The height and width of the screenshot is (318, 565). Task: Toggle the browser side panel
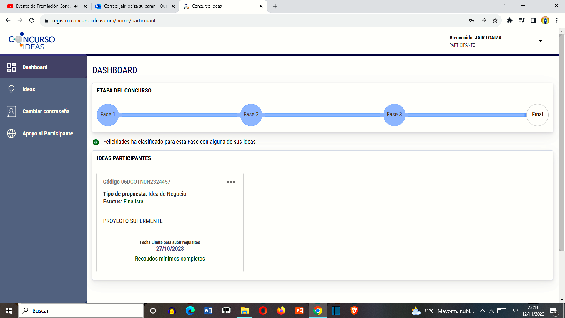[x=533, y=20]
